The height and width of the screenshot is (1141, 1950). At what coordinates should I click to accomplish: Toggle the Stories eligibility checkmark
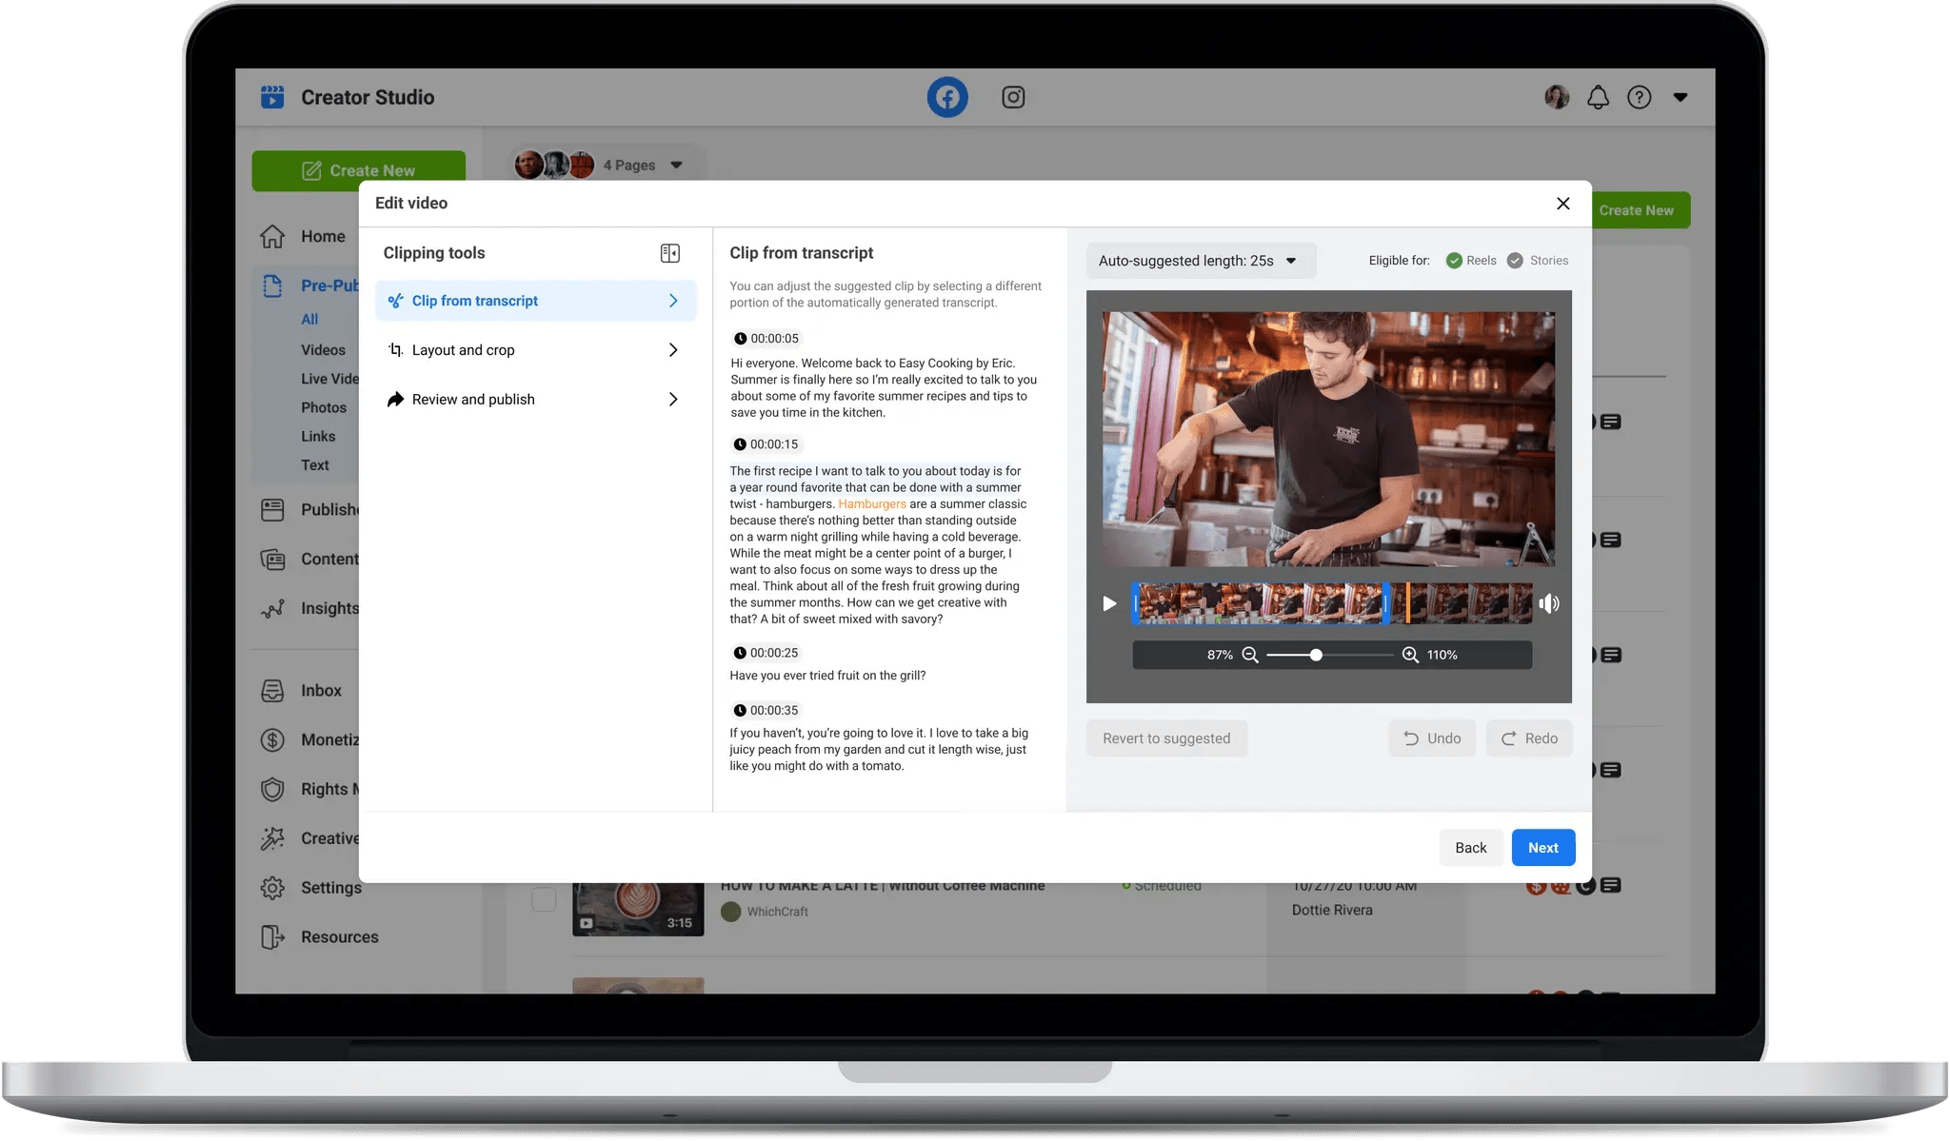coord(1515,261)
